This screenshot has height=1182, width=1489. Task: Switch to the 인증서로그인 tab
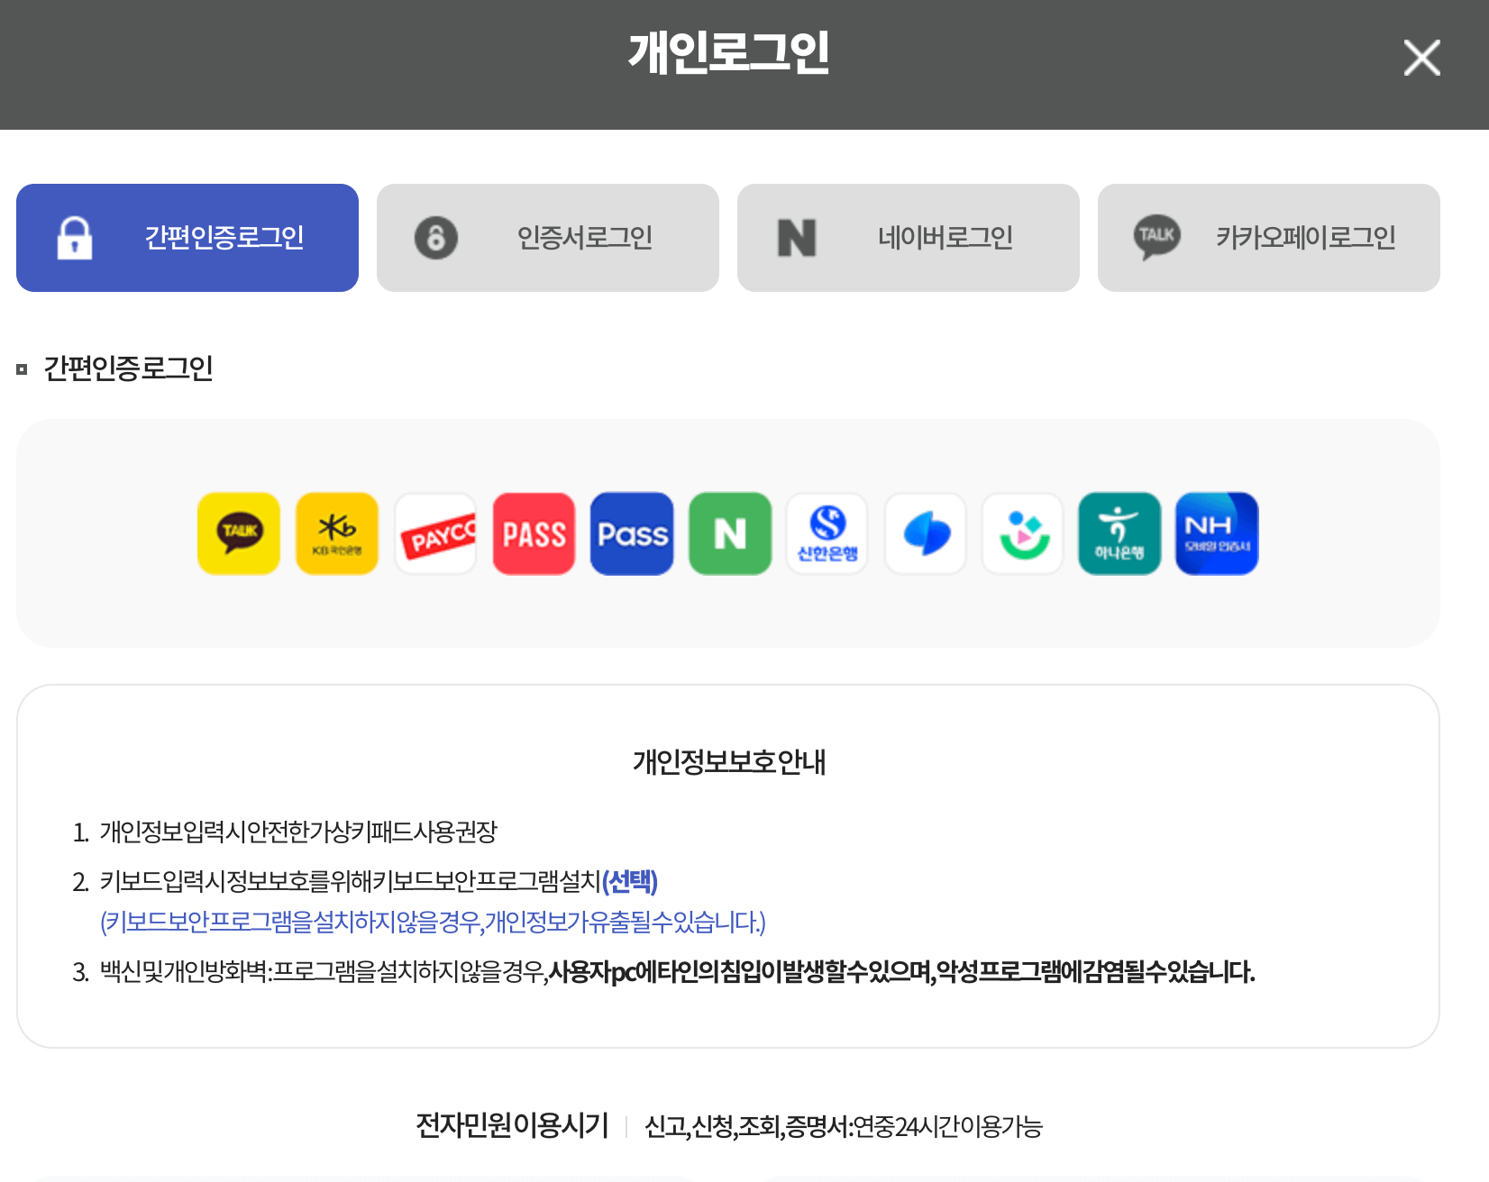click(548, 237)
